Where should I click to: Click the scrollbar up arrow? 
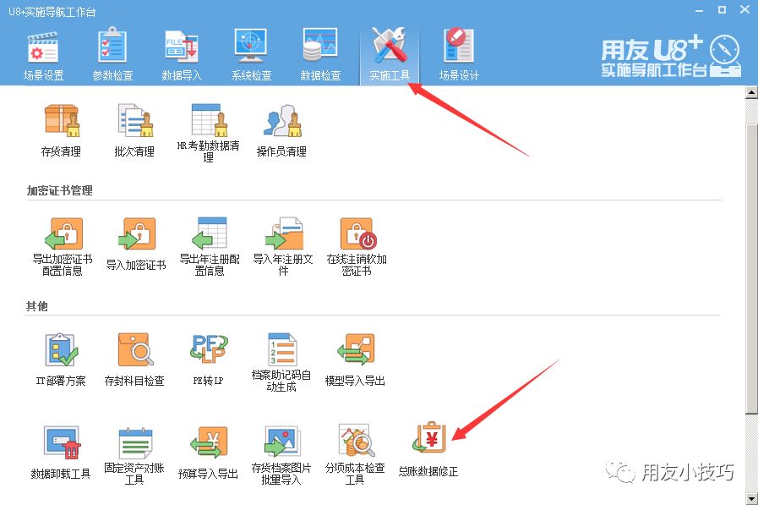point(752,91)
